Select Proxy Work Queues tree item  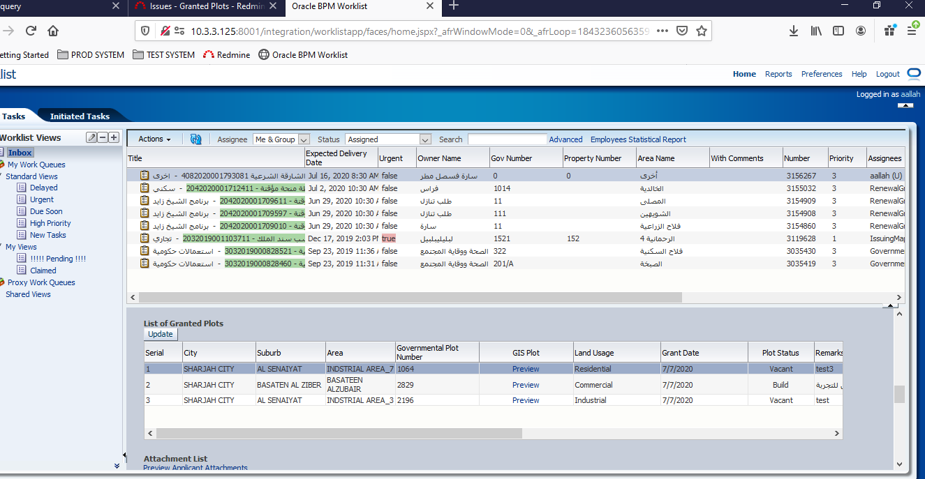point(41,282)
